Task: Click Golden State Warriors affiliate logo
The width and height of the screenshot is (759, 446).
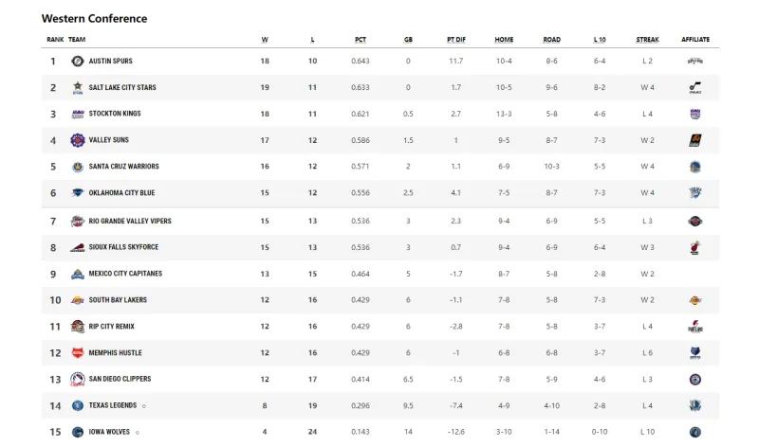Action: (x=695, y=167)
